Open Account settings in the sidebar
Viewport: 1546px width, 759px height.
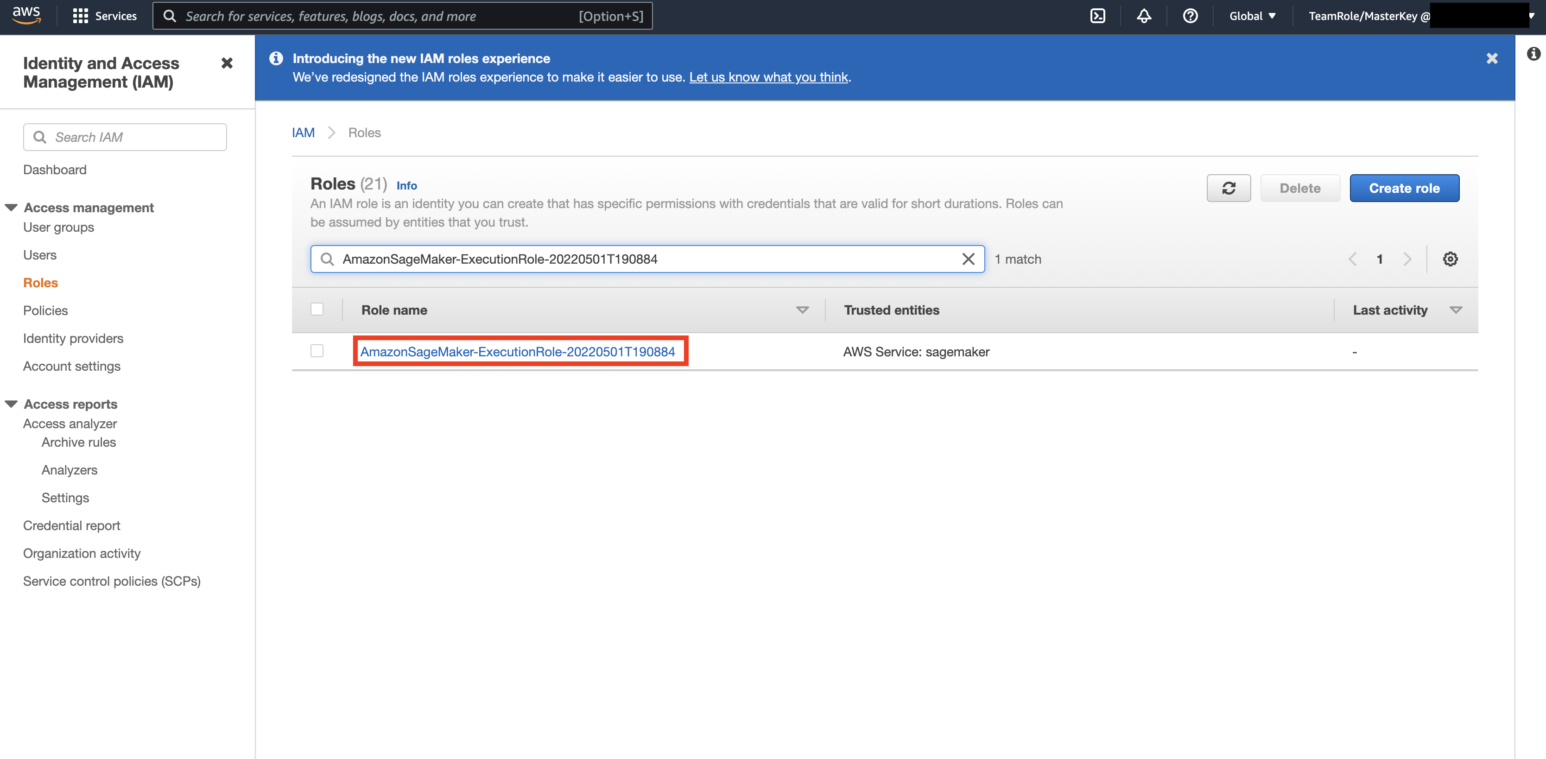coord(71,366)
